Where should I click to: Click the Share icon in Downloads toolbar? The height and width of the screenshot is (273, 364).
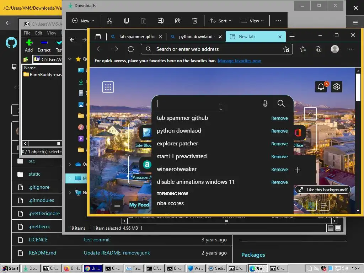[x=178, y=21]
